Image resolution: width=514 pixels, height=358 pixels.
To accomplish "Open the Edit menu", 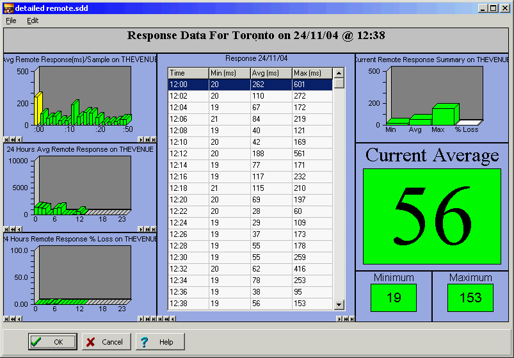I will (x=33, y=20).
